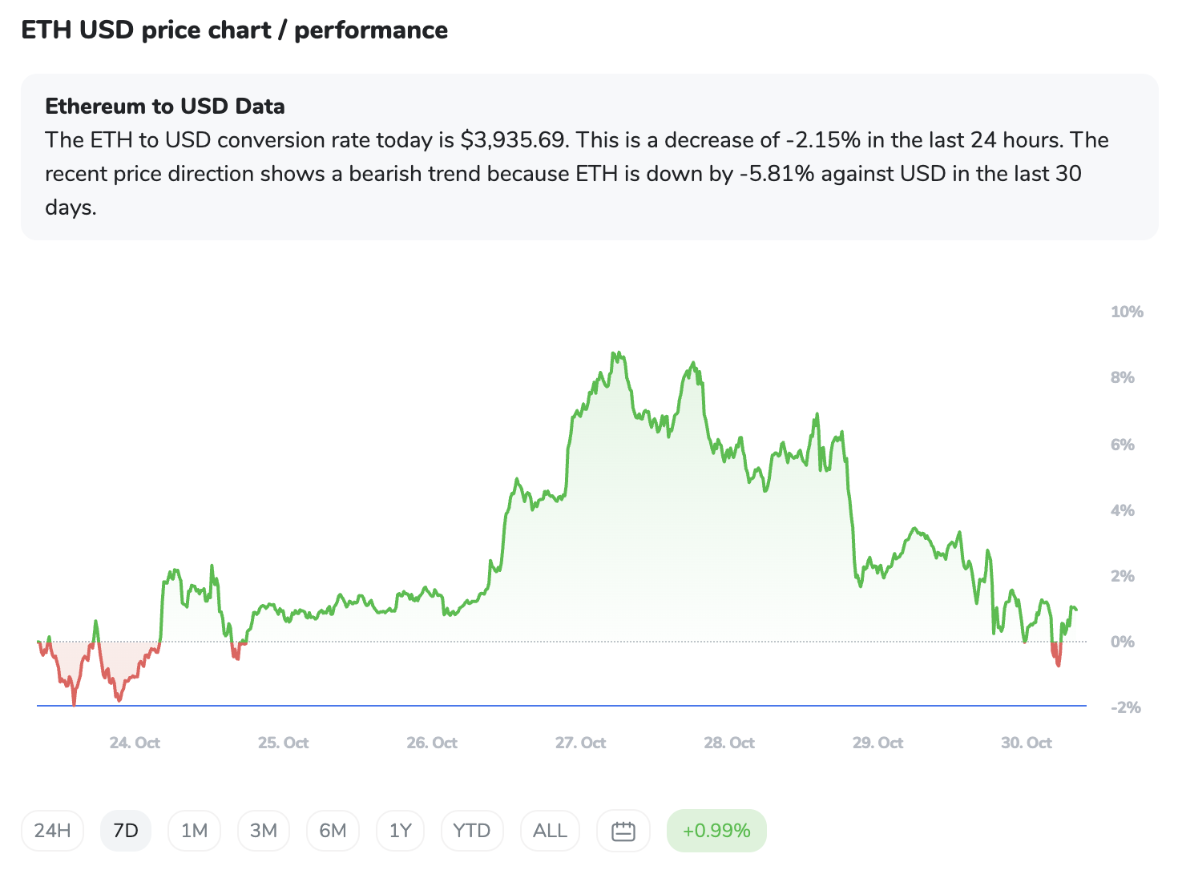
Task: Click the 30. Oct date label
Action: (1027, 743)
